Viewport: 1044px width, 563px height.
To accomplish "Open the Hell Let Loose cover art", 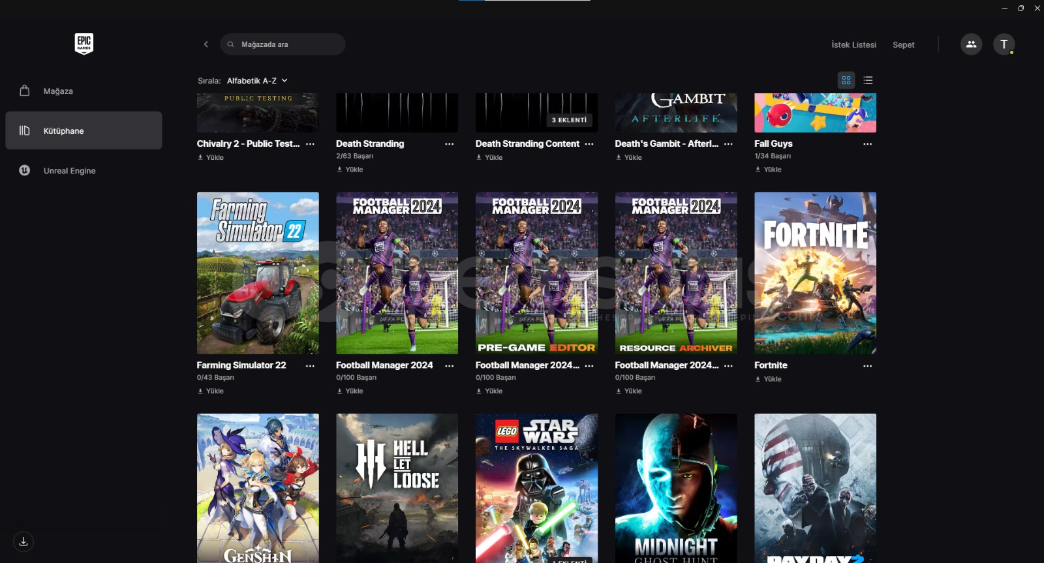I will click(x=397, y=488).
